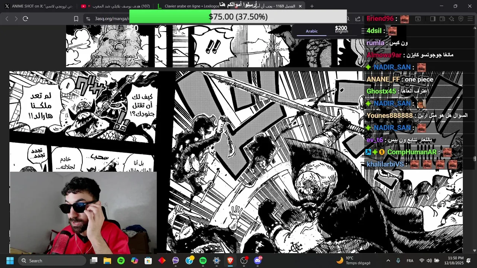Click chat username Almowa9ar

[384, 55]
